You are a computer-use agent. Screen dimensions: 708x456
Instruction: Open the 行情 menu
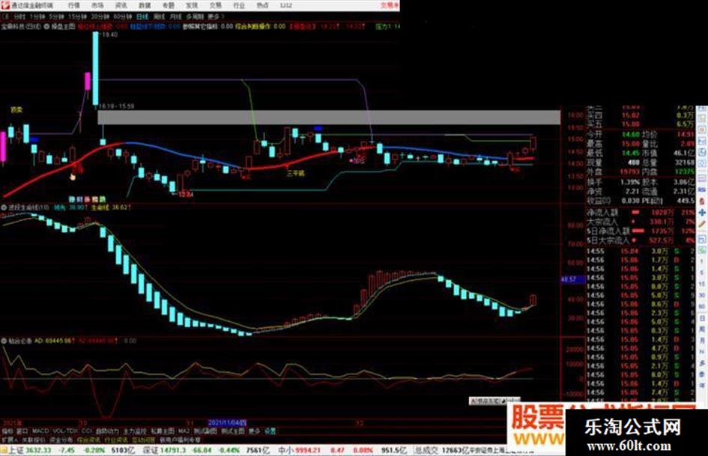pyautogui.click(x=74, y=5)
